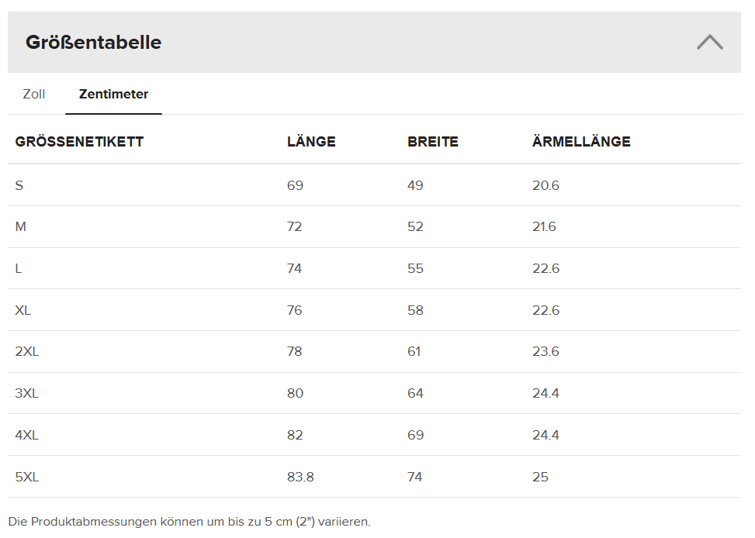Click the product dimensions variation note

coord(189,521)
